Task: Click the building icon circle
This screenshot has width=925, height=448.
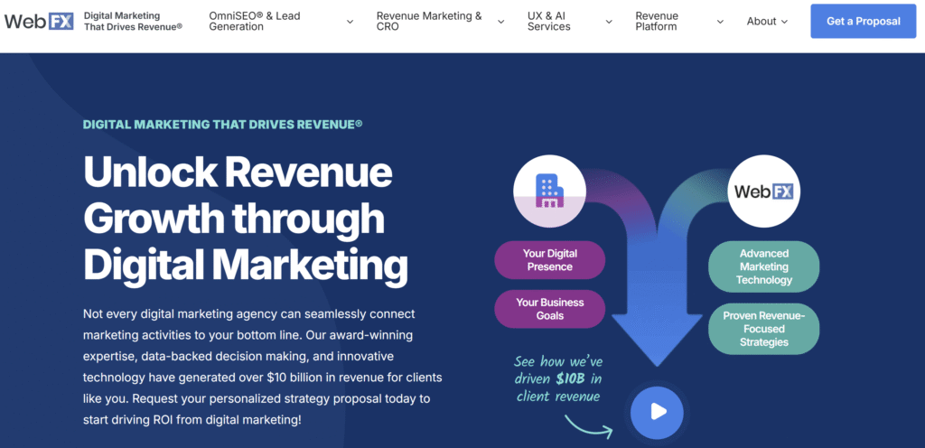Action: [x=549, y=191]
